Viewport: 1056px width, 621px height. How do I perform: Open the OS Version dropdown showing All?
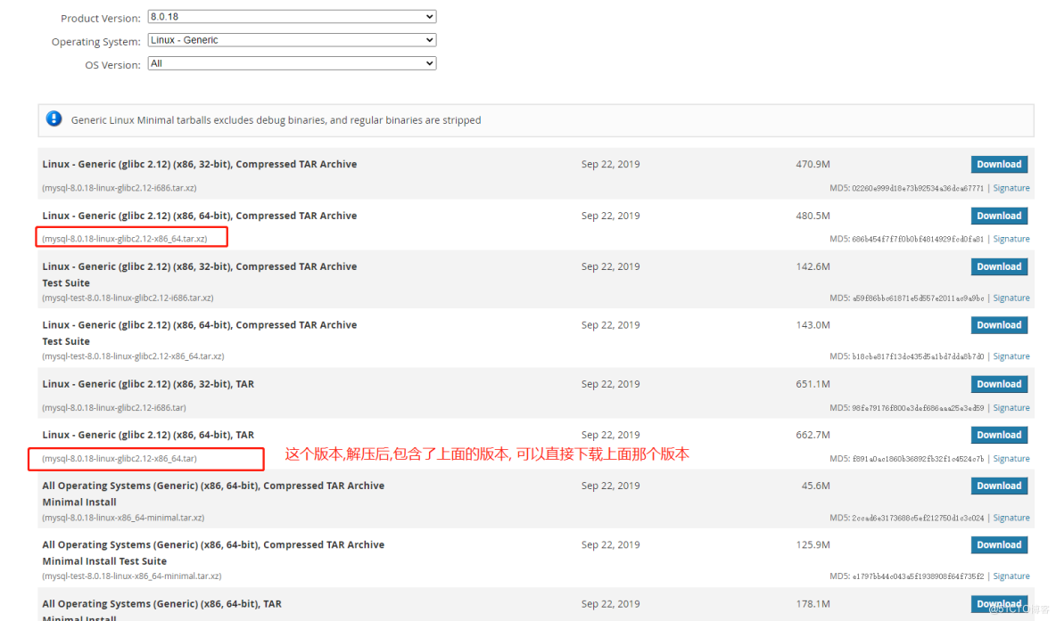tap(292, 63)
